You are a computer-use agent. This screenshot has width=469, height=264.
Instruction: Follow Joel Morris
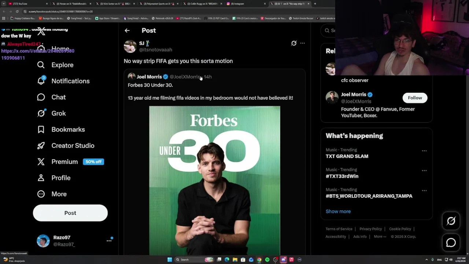[415, 98]
